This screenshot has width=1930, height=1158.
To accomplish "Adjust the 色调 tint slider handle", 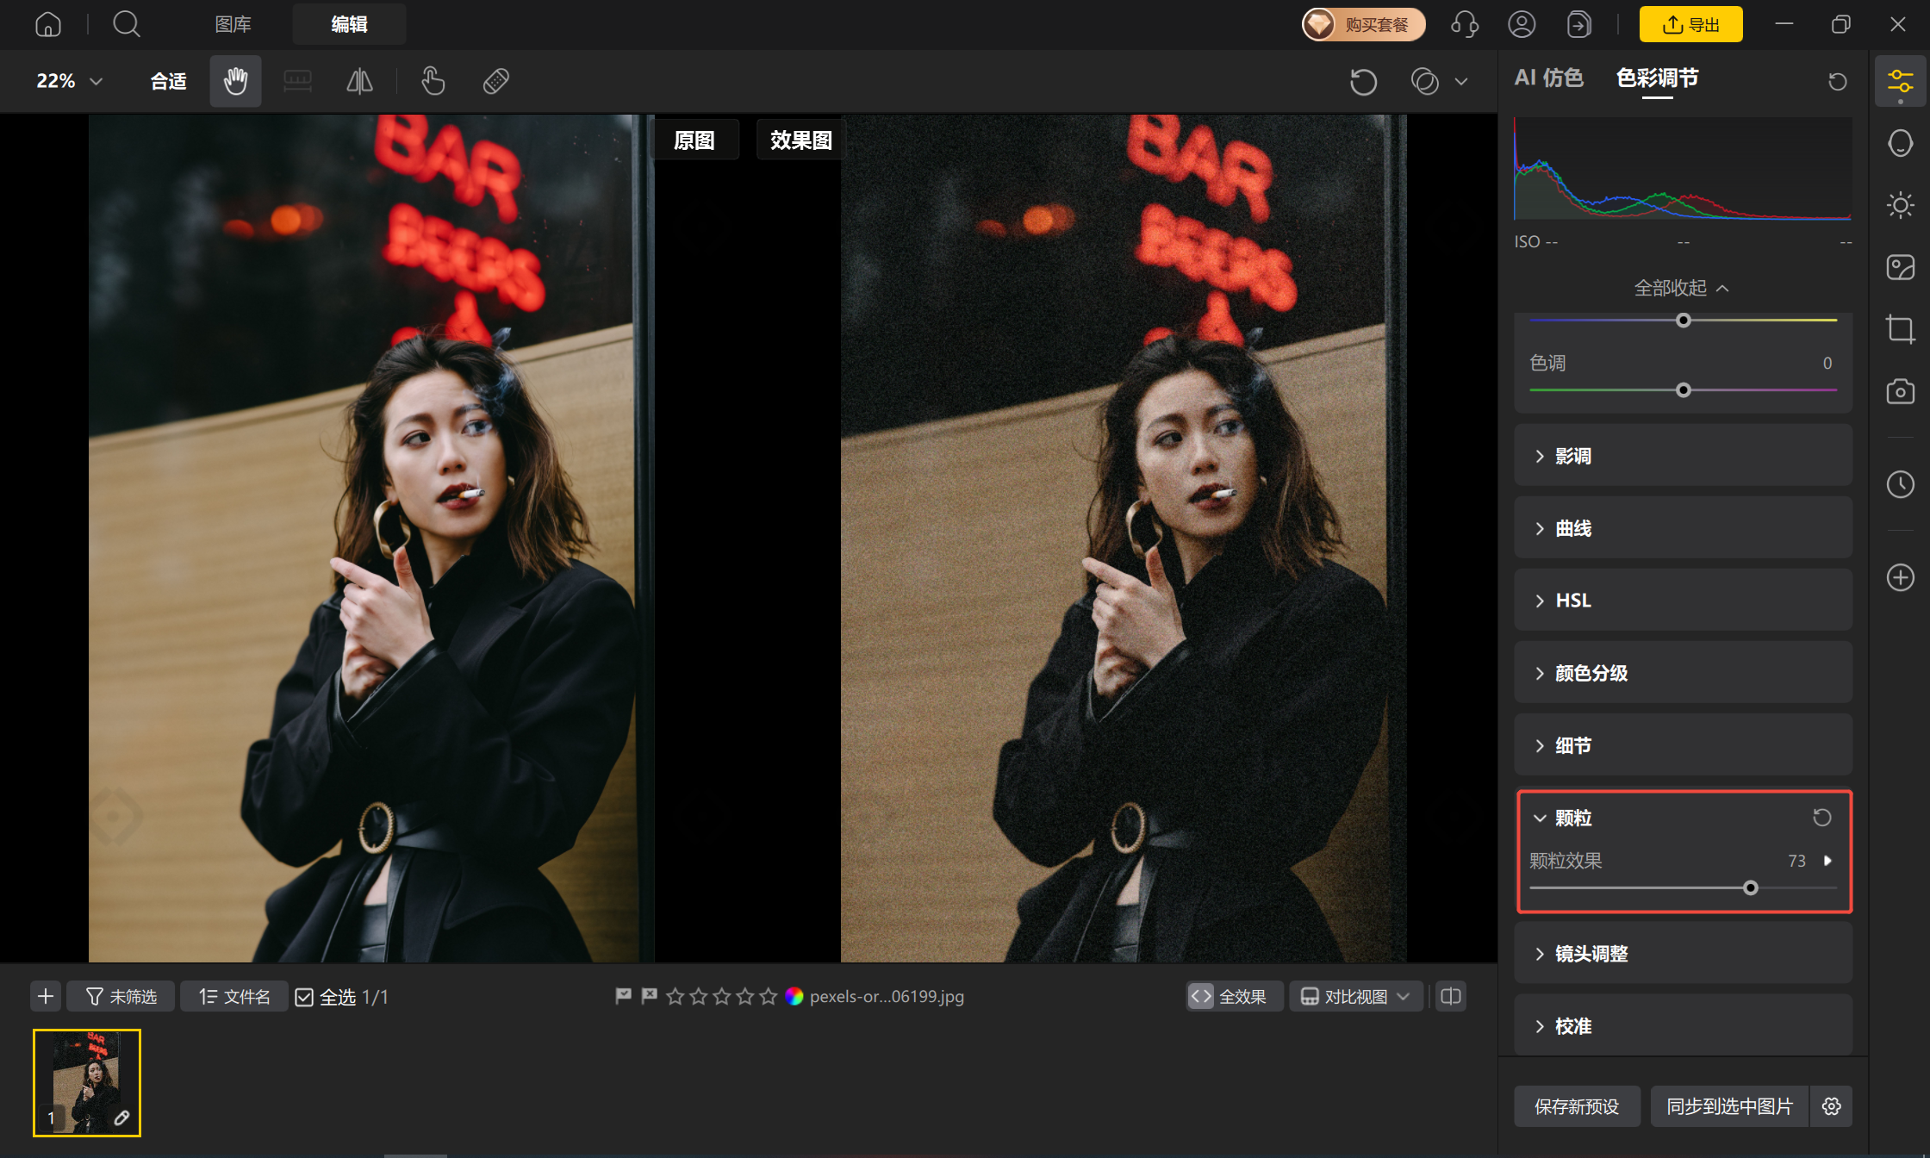I will (x=1683, y=390).
